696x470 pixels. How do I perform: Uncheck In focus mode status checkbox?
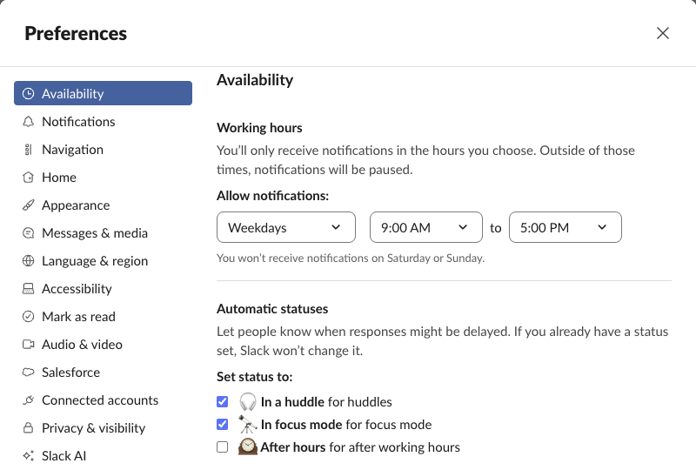tap(223, 424)
